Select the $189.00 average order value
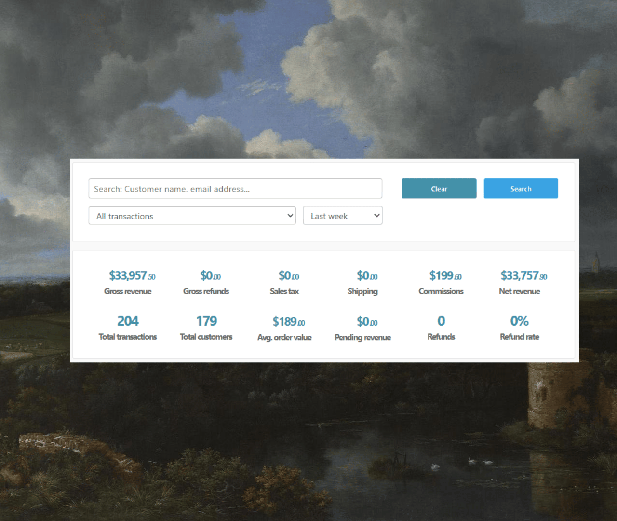This screenshot has width=617, height=521. point(289,321)
